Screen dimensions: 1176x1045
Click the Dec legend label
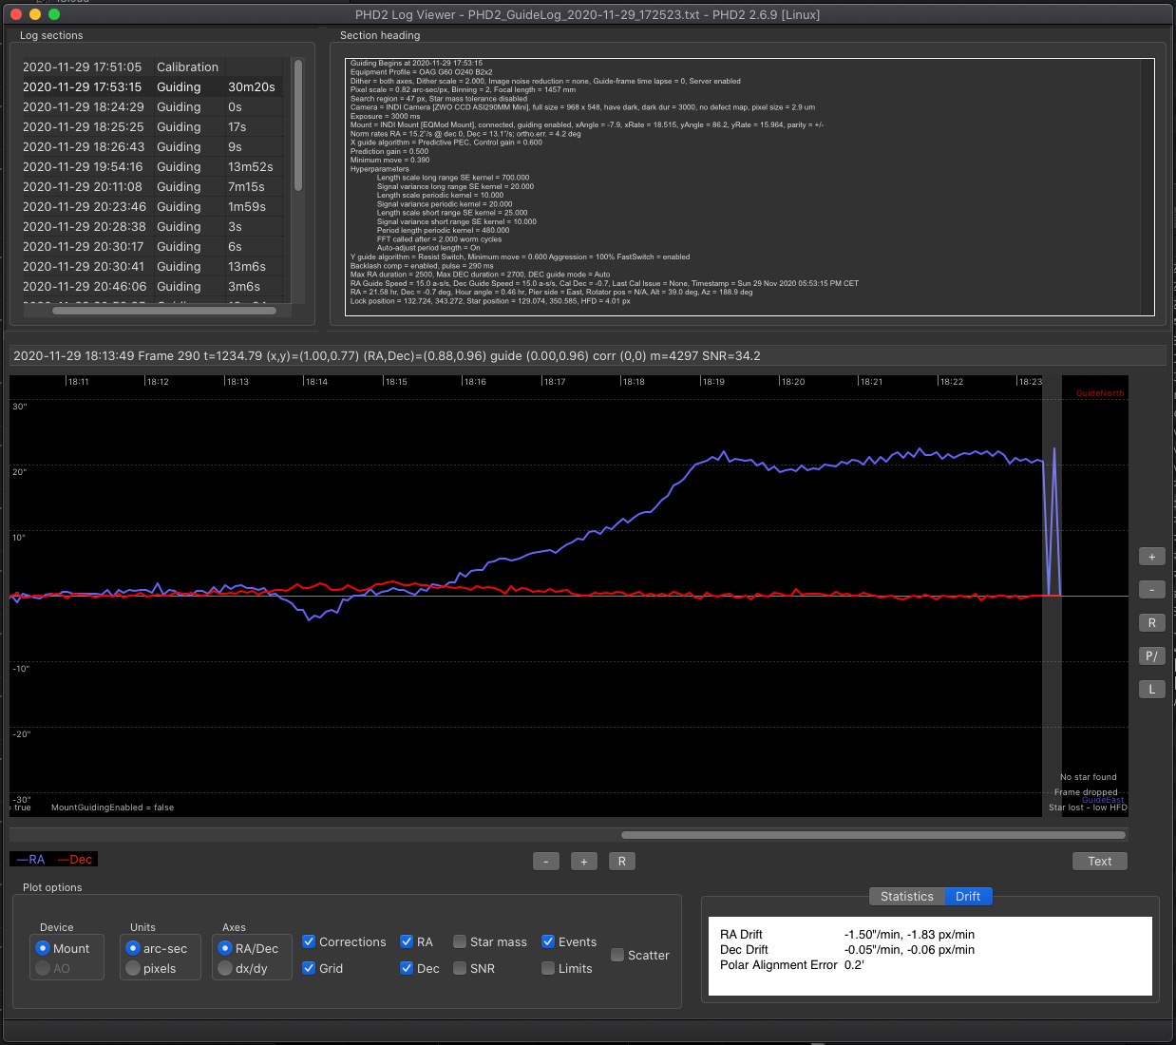point(75,860)
